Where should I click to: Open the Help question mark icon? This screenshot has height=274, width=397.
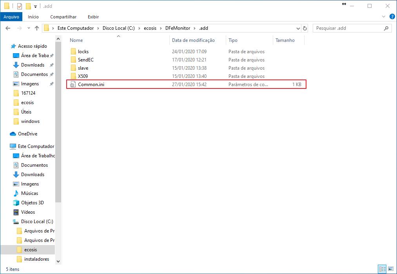(x=392, y=16)
